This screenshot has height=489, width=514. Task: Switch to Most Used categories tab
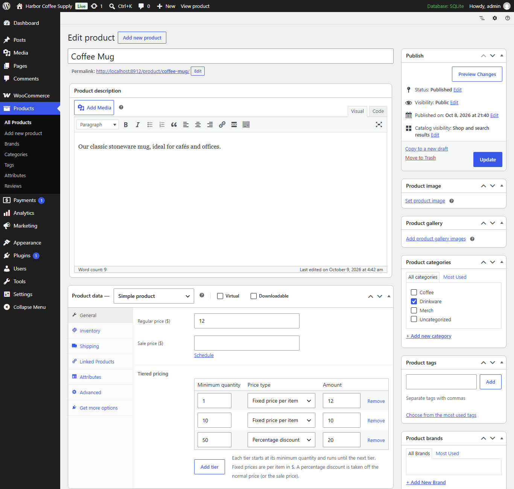[455, 277]
